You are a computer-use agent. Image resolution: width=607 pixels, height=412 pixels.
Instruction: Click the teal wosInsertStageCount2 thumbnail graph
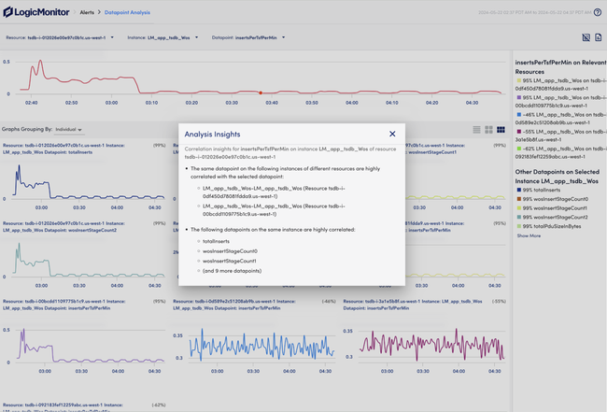[89, 260]
